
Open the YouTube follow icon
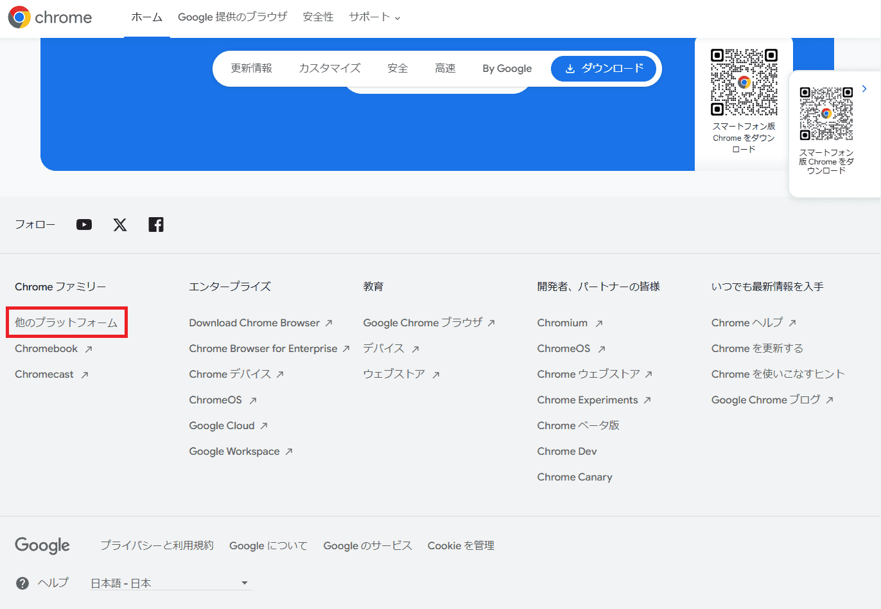pyautogui.click(x=84, y=224)
